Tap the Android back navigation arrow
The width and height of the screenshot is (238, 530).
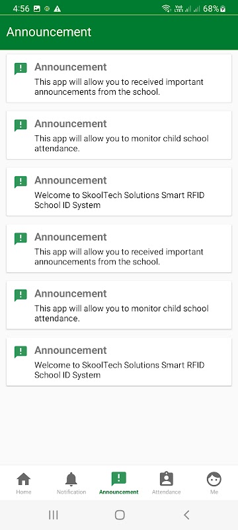(x=186, y=515)
